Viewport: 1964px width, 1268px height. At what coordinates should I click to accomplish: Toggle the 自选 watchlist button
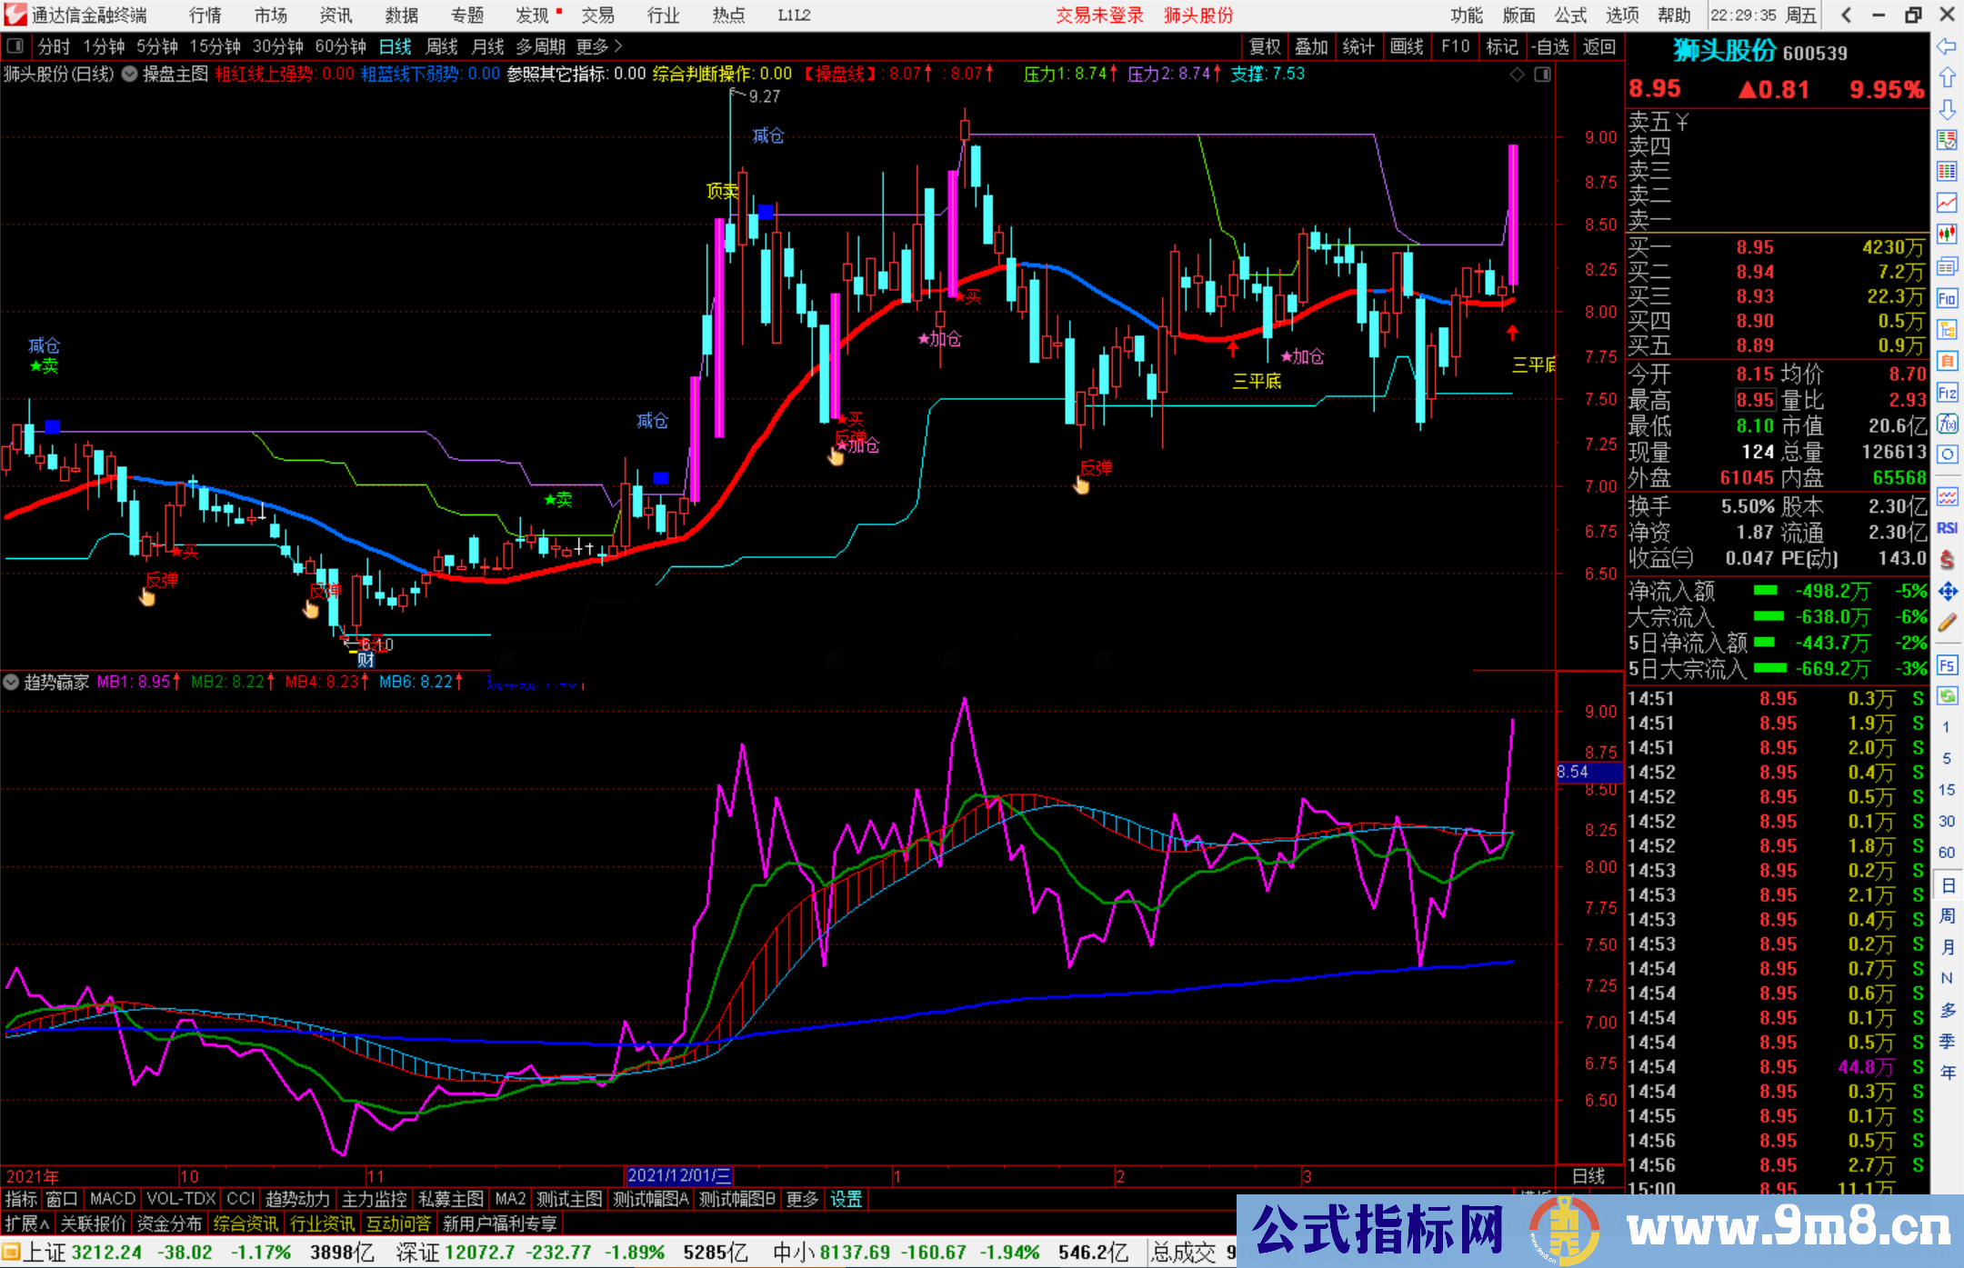[1549, 46]
